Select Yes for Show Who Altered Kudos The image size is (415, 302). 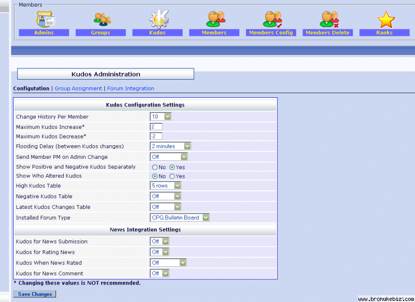[x=172, y=176]
